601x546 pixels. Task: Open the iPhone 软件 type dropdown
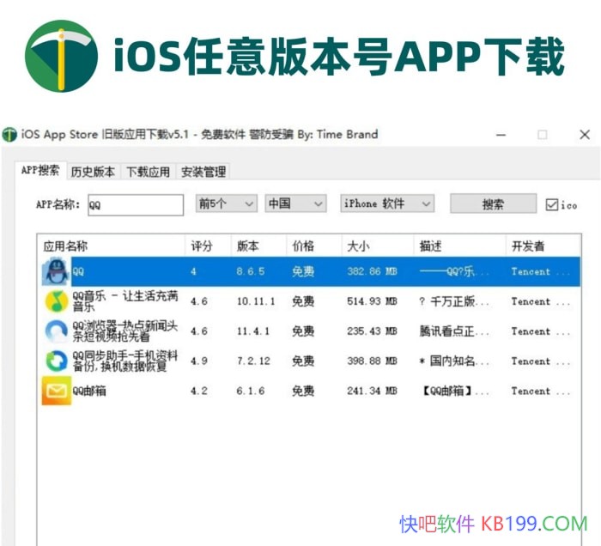[x=387, y=204]
